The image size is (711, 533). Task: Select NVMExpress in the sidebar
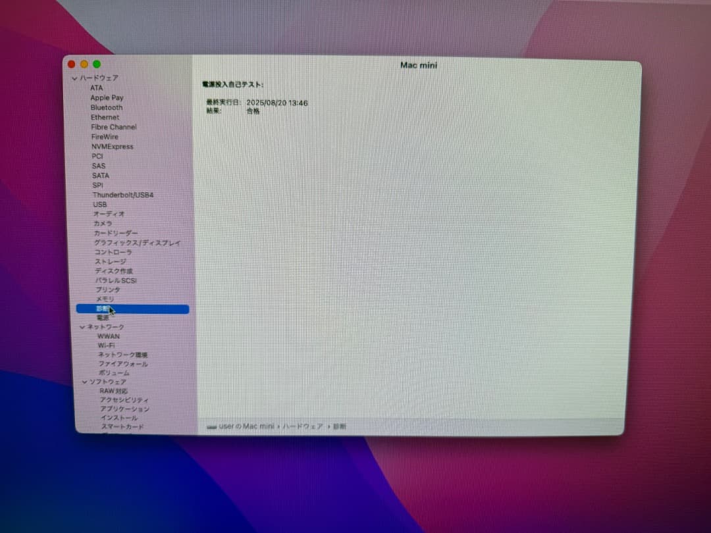tap(112, 146)
